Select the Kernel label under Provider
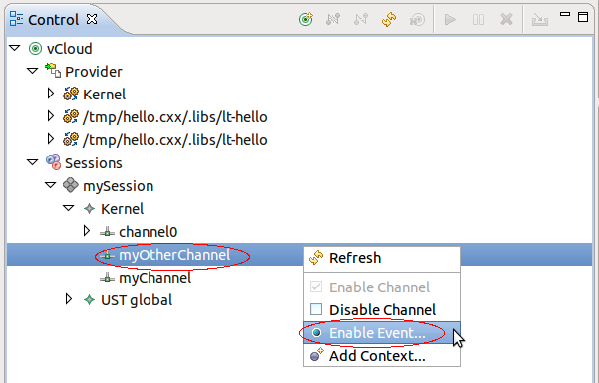 pos(104,95)
